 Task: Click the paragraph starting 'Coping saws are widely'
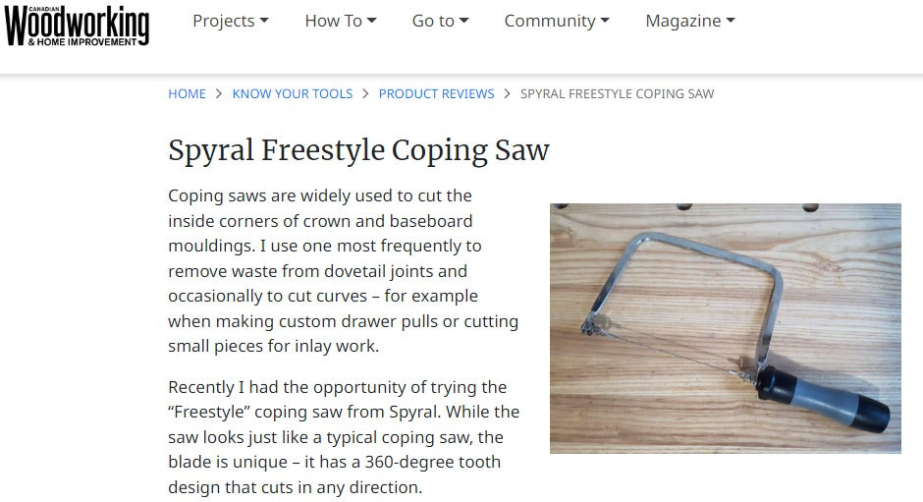pos(343,271)
